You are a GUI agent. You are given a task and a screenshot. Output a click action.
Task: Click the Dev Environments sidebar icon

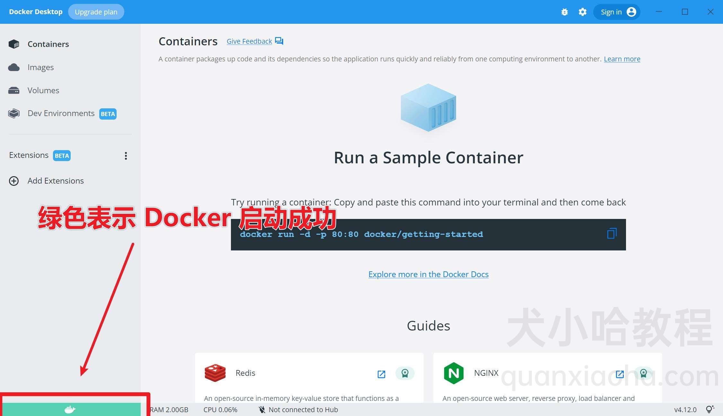(13, 113)
